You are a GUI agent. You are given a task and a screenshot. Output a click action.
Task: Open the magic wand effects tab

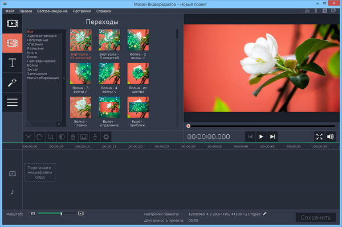tap(12, 82)
